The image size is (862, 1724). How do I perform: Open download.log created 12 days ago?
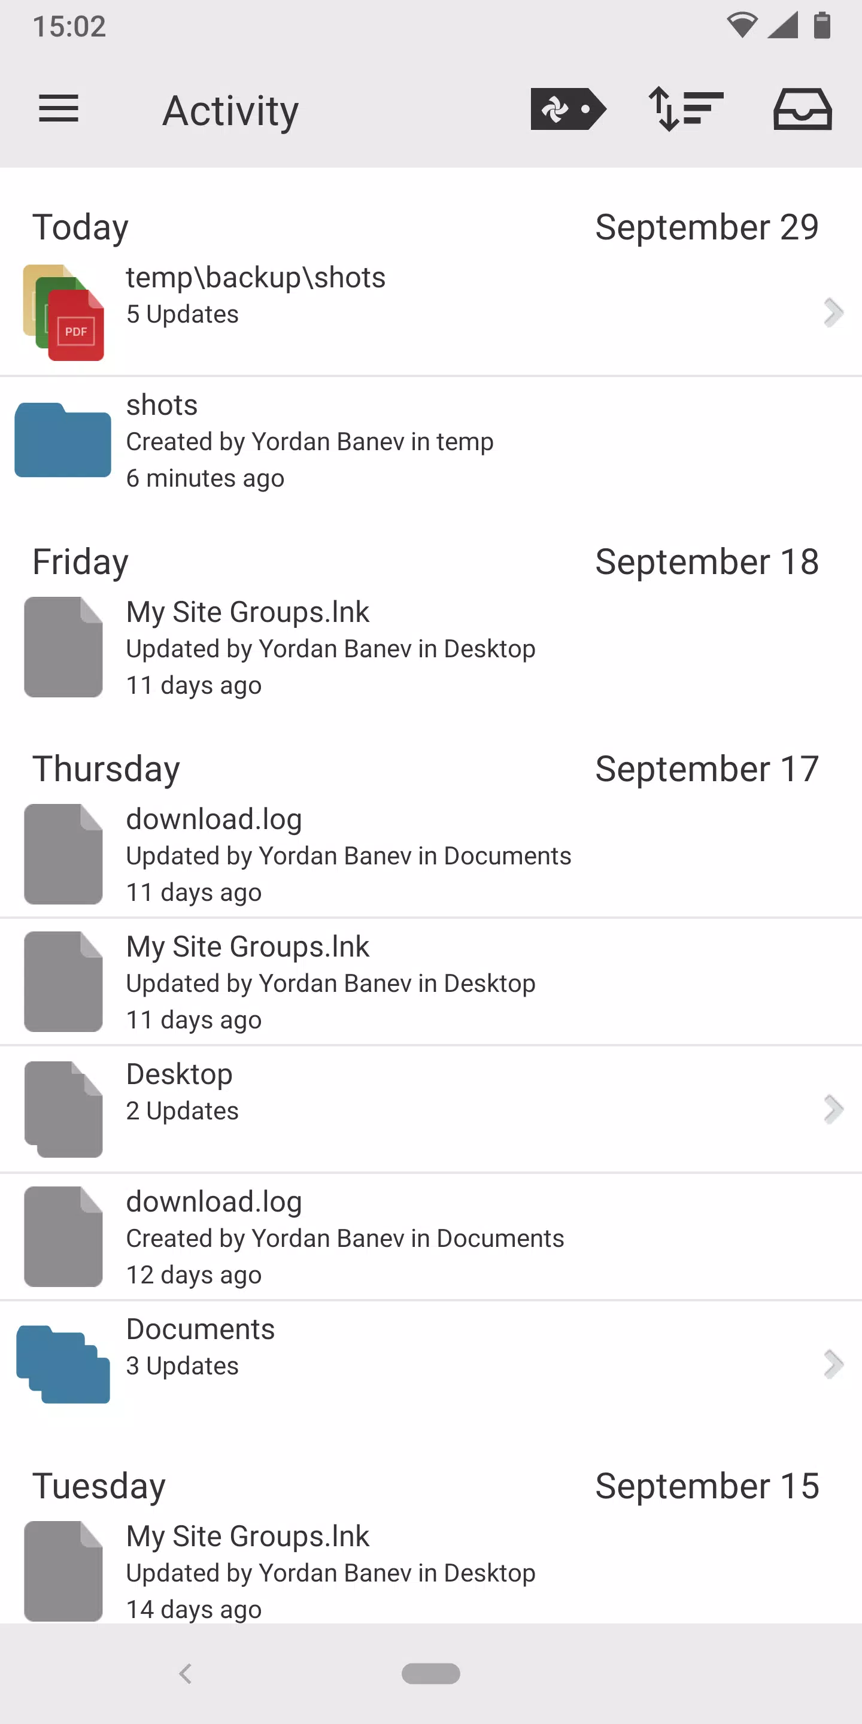[x=431, y=1237]
